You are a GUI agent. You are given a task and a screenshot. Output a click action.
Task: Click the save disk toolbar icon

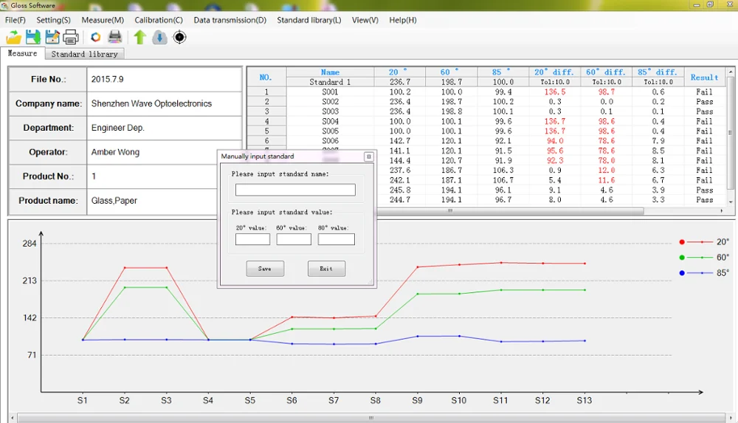click(x=33, y=37)
